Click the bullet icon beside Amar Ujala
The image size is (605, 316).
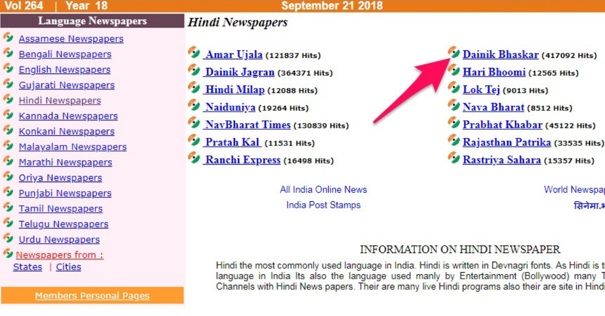pos(194,52)
